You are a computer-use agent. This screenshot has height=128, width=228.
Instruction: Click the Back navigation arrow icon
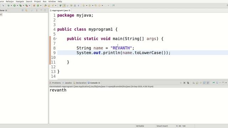(99, 6)
